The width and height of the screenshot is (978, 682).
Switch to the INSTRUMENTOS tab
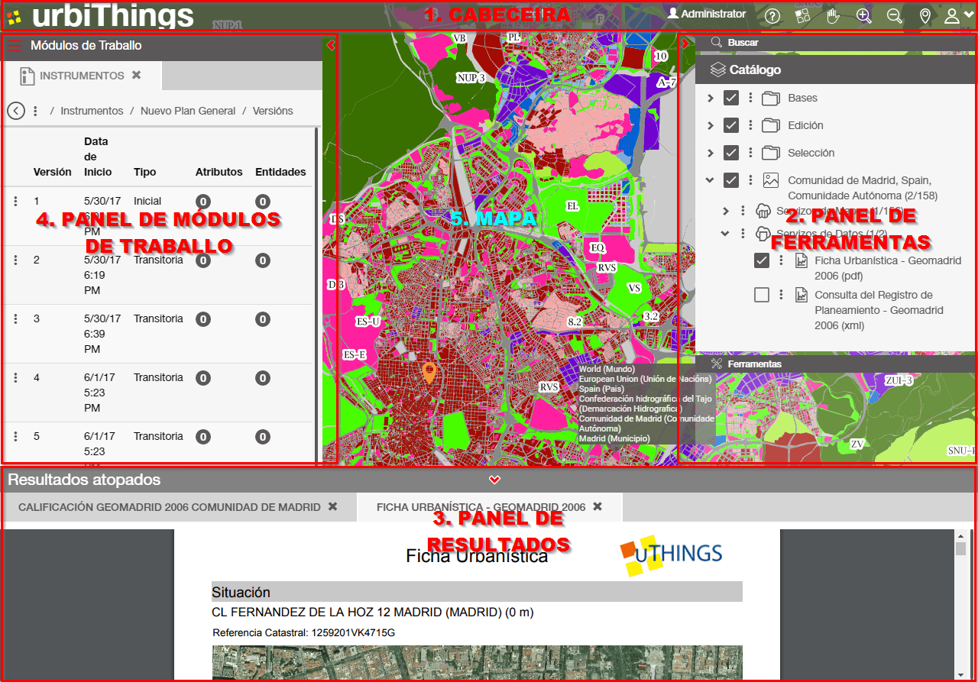(82, 76)
